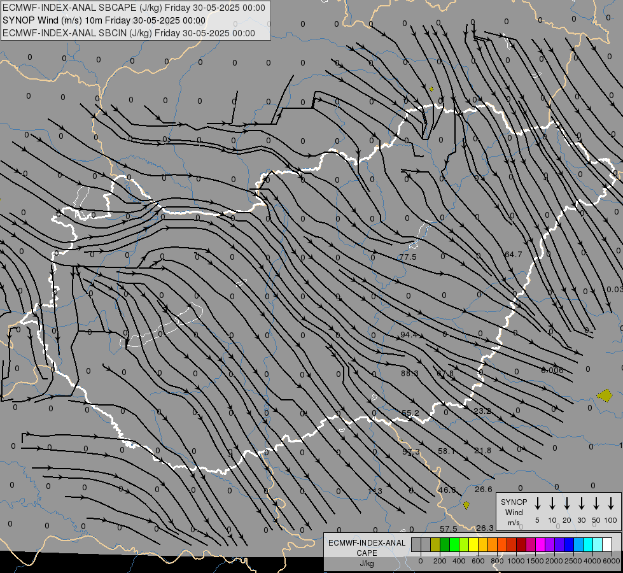Screen dimensions: 623x573
Task: Click the 2500 tick label in the CAPE legend
Action: click(573, 561)
